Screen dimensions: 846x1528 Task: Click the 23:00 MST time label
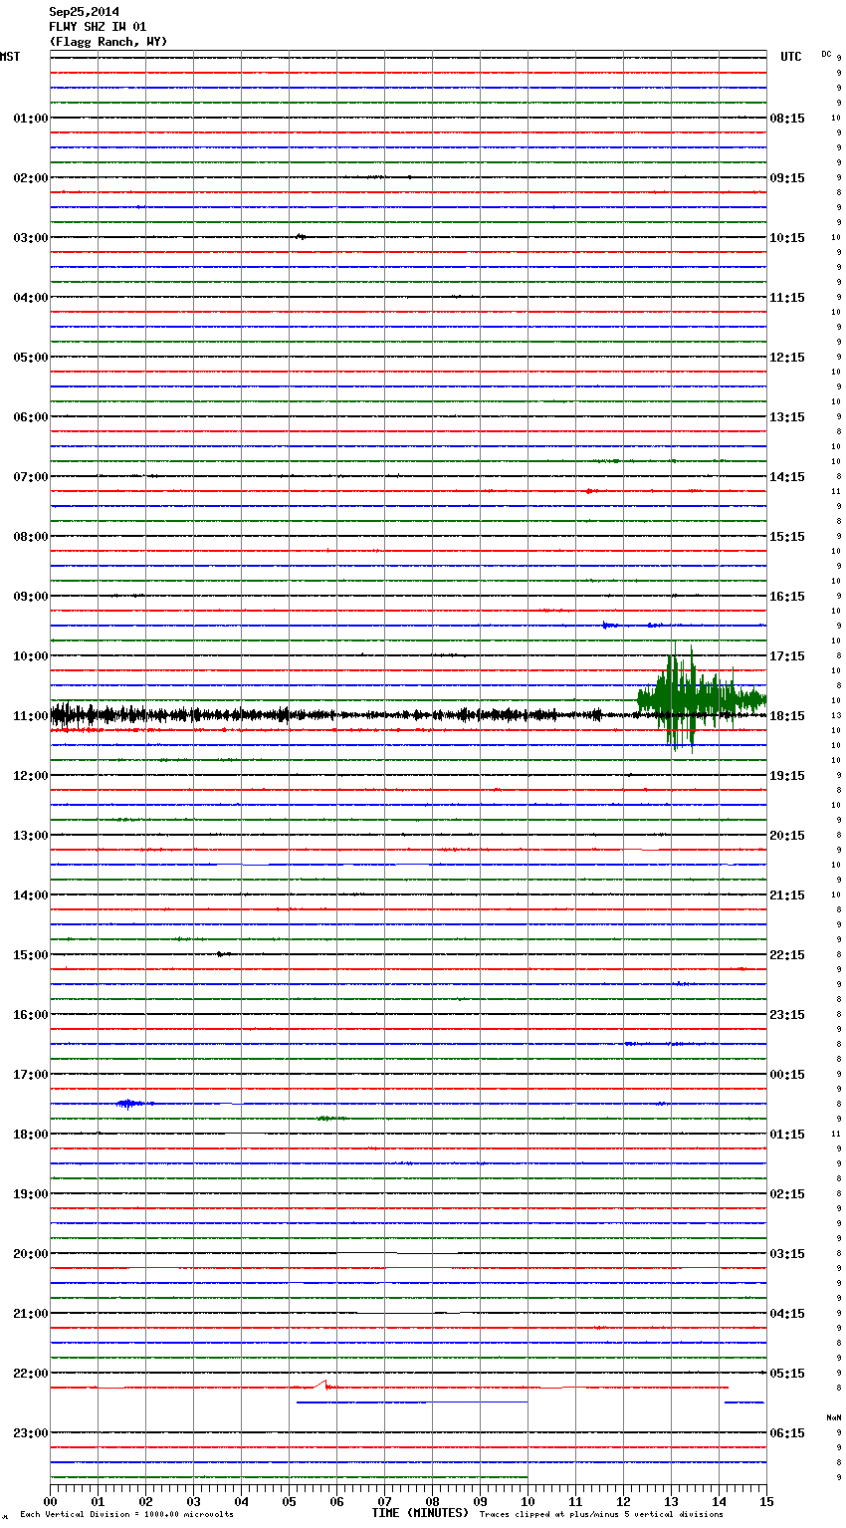[31, 1433]
